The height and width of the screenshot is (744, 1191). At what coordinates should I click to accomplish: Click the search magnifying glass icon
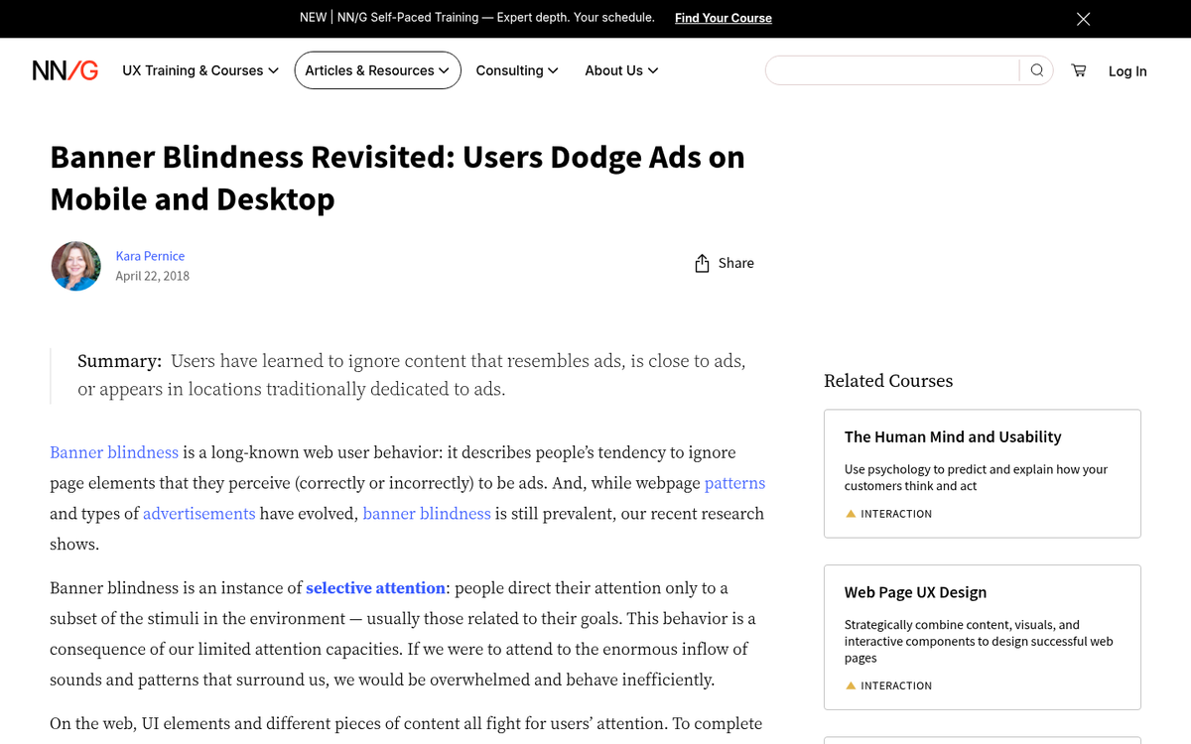(x=1036, y=69)
